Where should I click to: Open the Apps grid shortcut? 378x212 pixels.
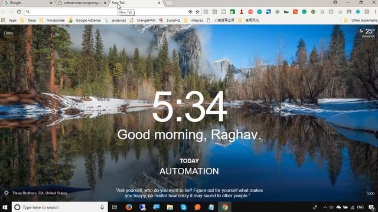9,21
